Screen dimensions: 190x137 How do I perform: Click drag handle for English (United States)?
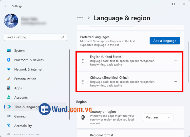(x=83, y=61)
